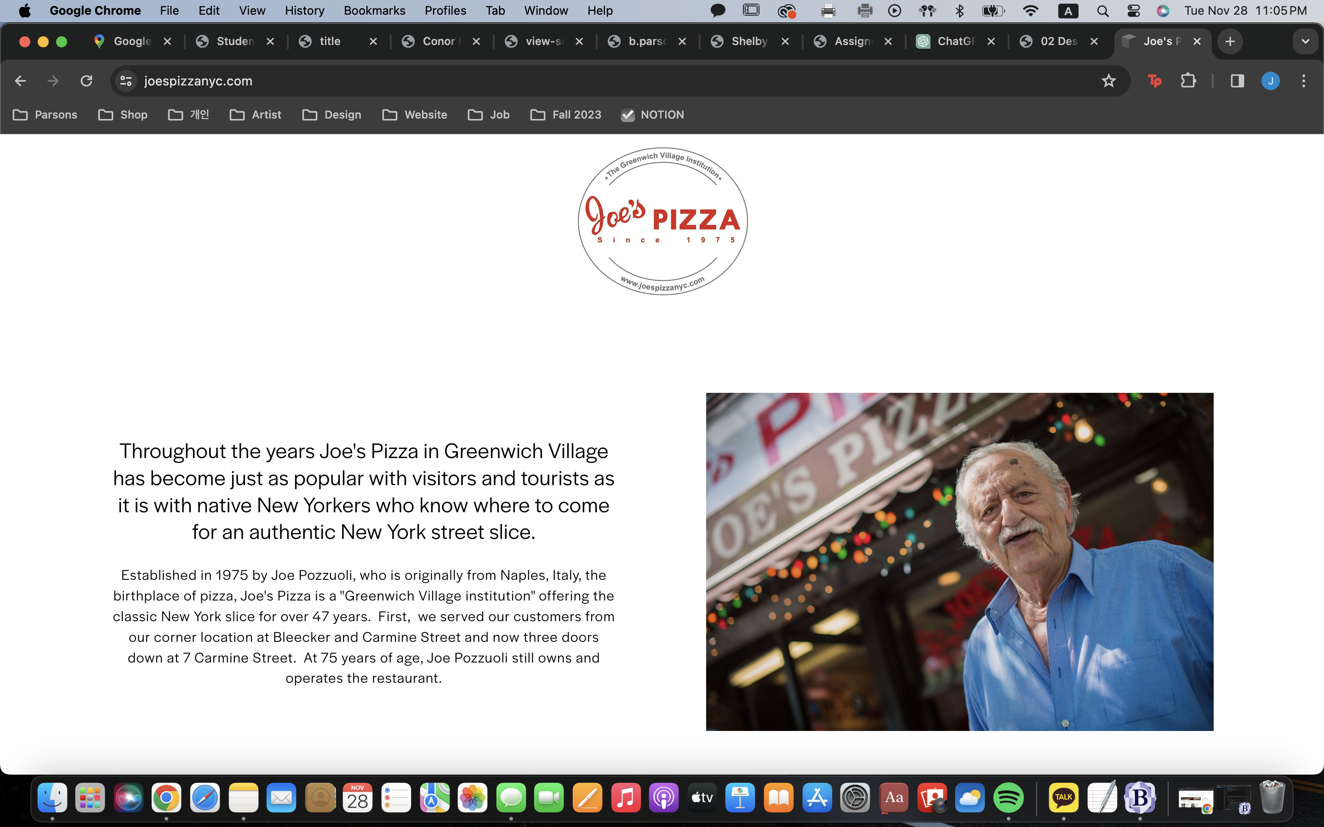The image size is (1324, 827).
Task: Open Calendar showing Nov 28 in Dock
Action: [358, 798]
